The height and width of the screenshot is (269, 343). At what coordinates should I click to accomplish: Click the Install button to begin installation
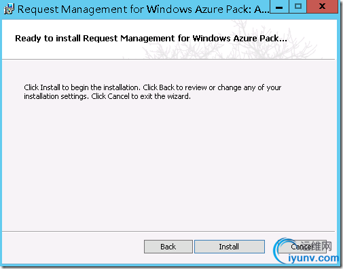[230, 247]
